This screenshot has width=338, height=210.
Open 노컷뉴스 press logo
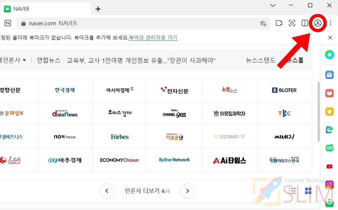[230, 90]
